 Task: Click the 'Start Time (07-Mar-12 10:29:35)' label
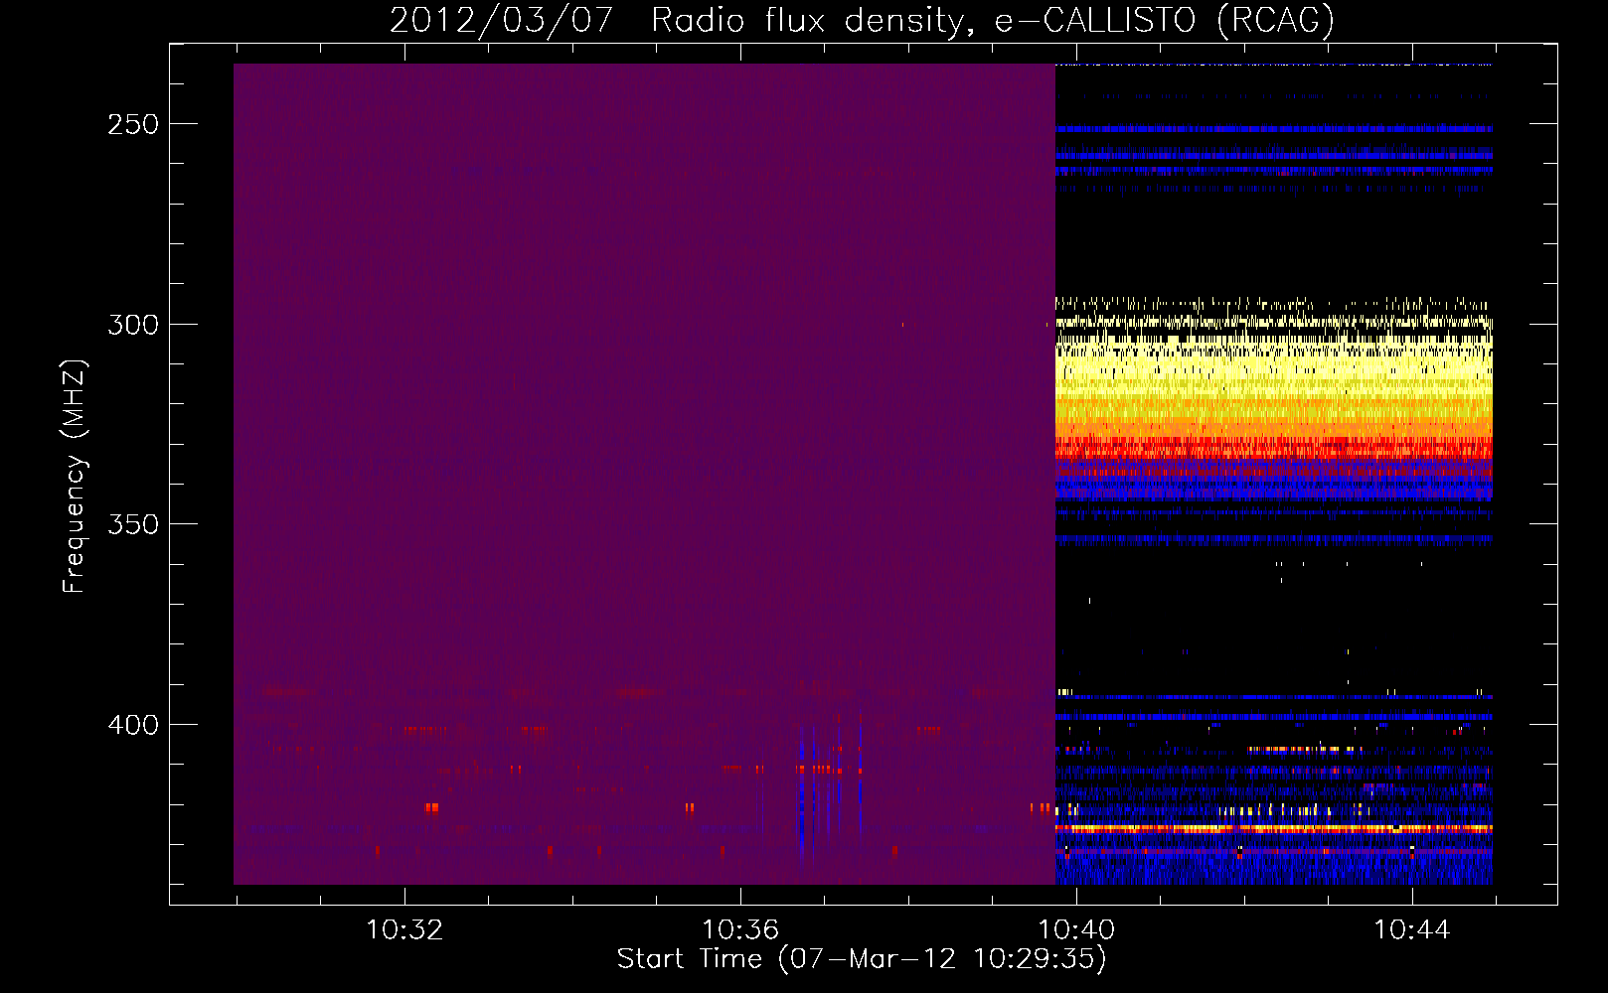click(x=862, y=959)
